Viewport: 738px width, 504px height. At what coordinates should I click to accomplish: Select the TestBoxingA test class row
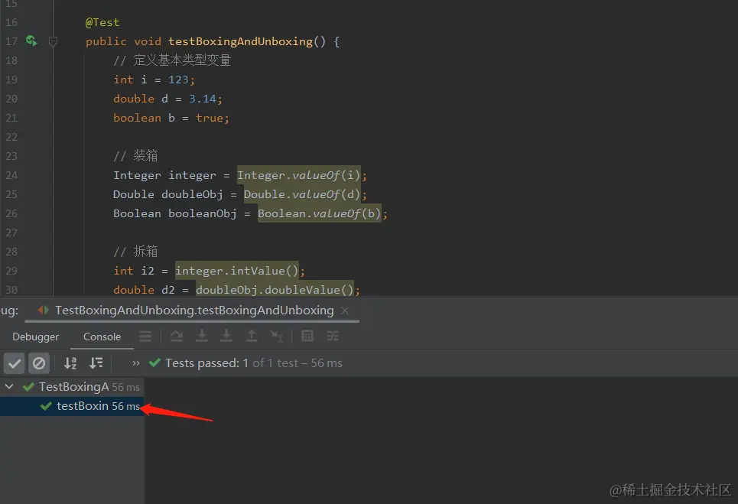(x=72, y=387)
